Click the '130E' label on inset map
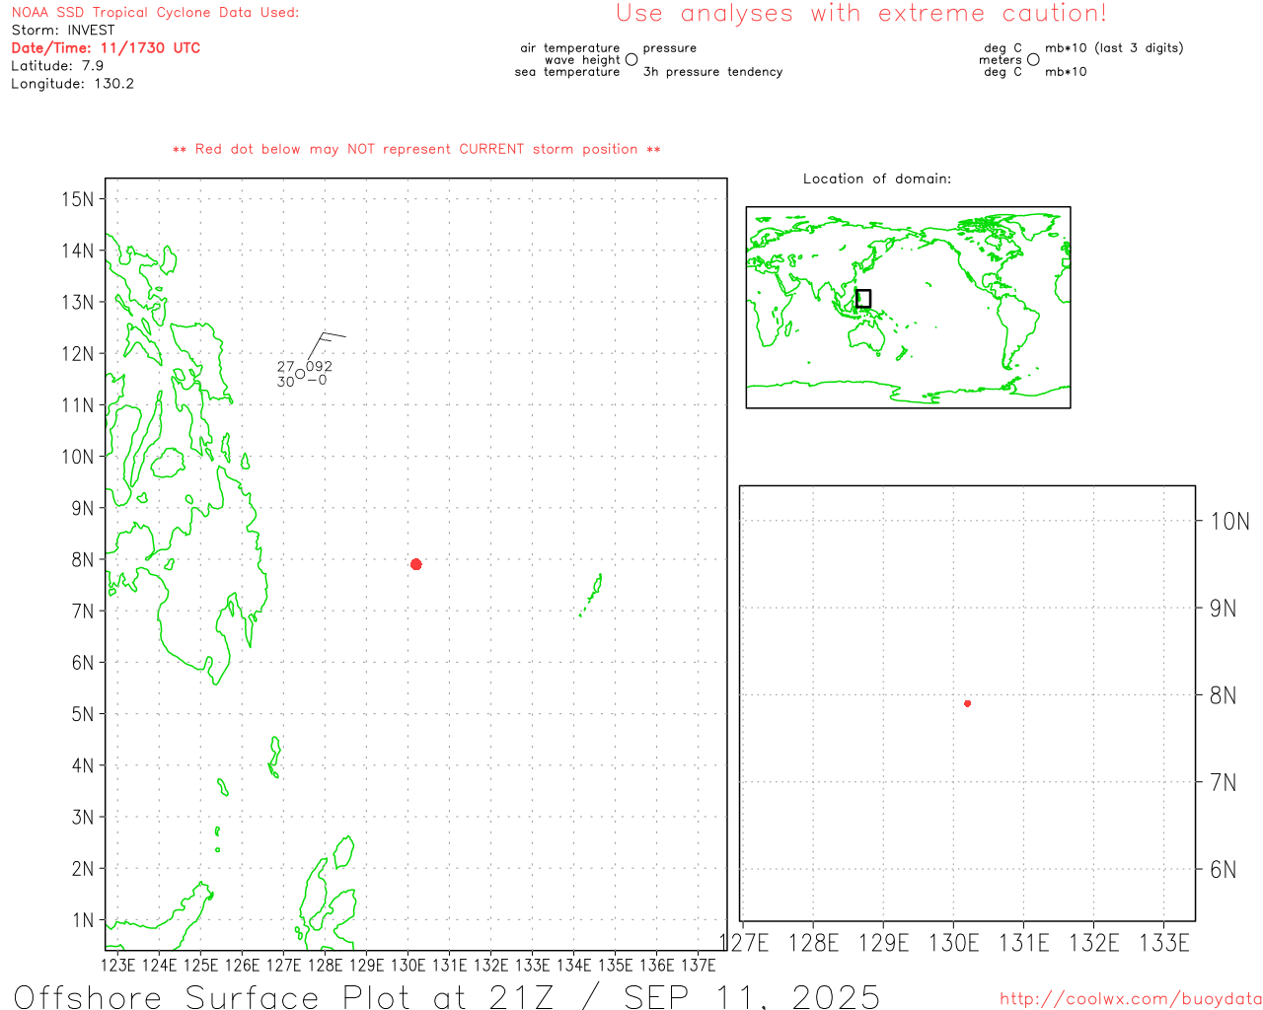 (953, 943)
